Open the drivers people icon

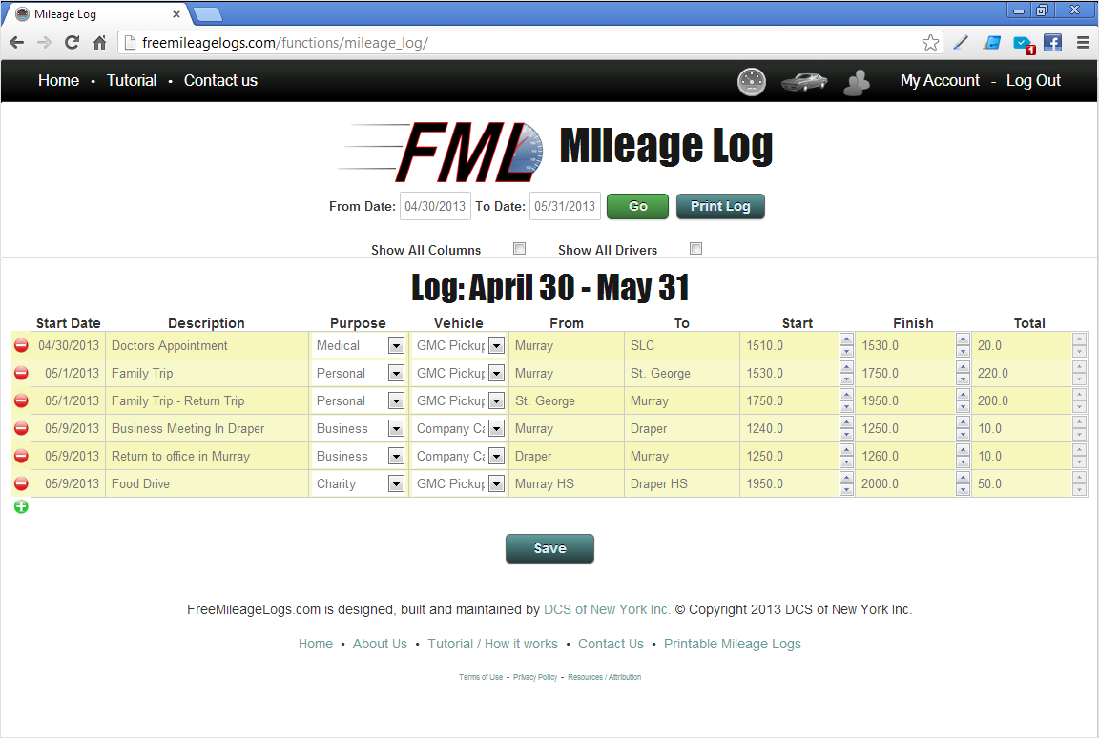[x=857, y=83]
